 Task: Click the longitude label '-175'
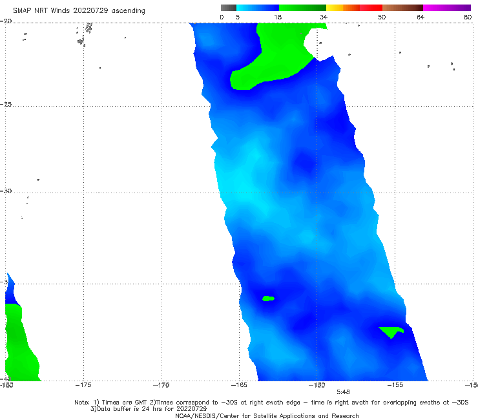coord(83,385)
